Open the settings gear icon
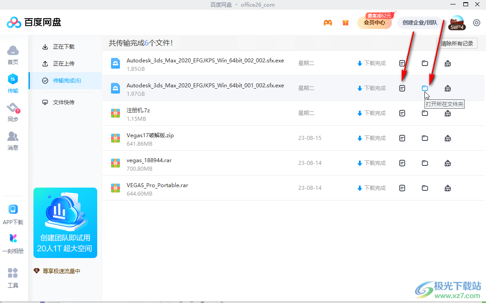This screenshot has width=486, height=303. click(x=476, y=22)
